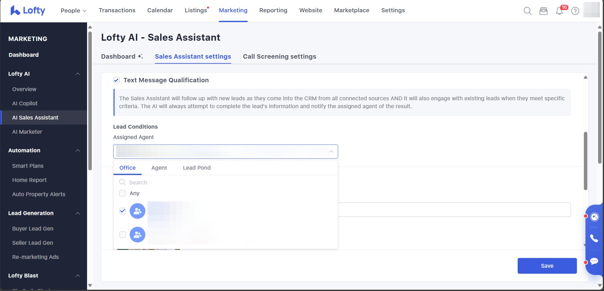604x291 pixels.
Task: Open Seller Lead Gen in sidebar
Action: pyautogui.click(x=32, y=243)
